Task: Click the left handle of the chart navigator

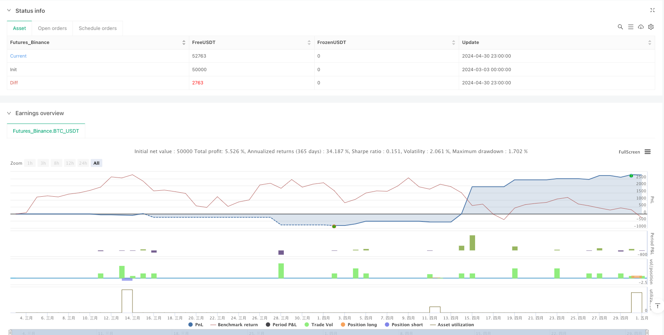Action: tap(10, 332)
